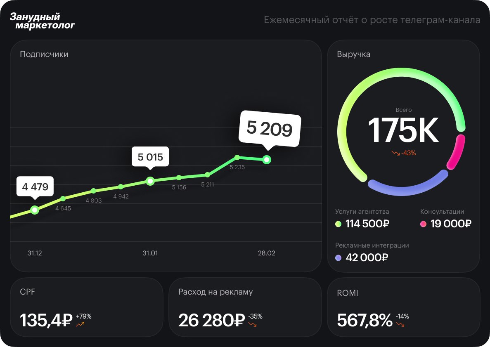
Task: Click the pink dot for Консультации
Action: (423, 224)
